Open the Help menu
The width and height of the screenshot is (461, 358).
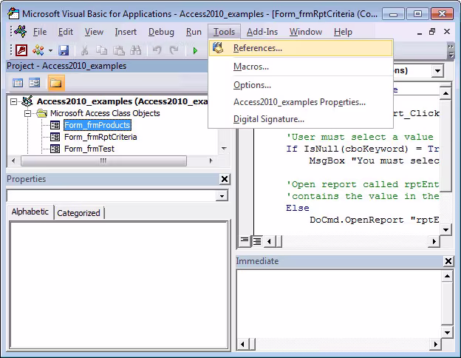pyautogui.click(x=343, y=32)
